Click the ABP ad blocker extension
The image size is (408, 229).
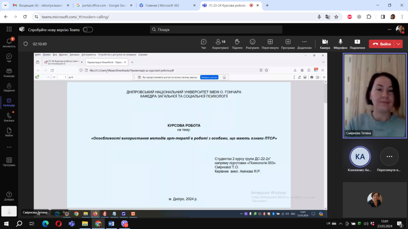pyautogui.click(x=349, y=17)
